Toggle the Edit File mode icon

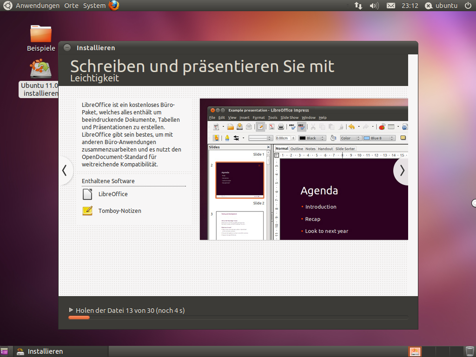pos(260,127)
